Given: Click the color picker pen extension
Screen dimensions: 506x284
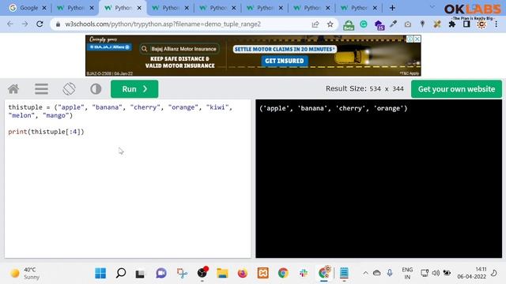Looking at the screenshot, I should coord(393,24).
